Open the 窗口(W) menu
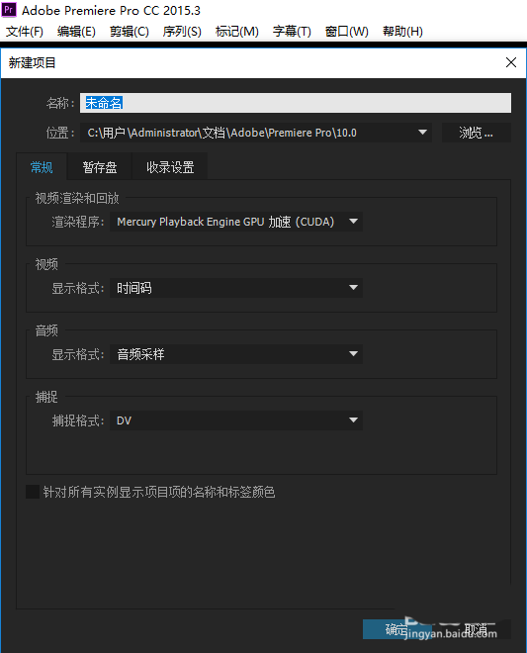Screen dimensions: 527x653 (x=346, y=32)
